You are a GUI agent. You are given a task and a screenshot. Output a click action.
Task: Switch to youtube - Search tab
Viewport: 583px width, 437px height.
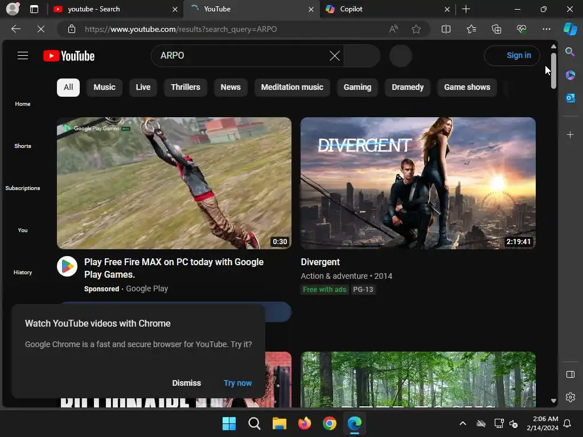coord(114,9)
